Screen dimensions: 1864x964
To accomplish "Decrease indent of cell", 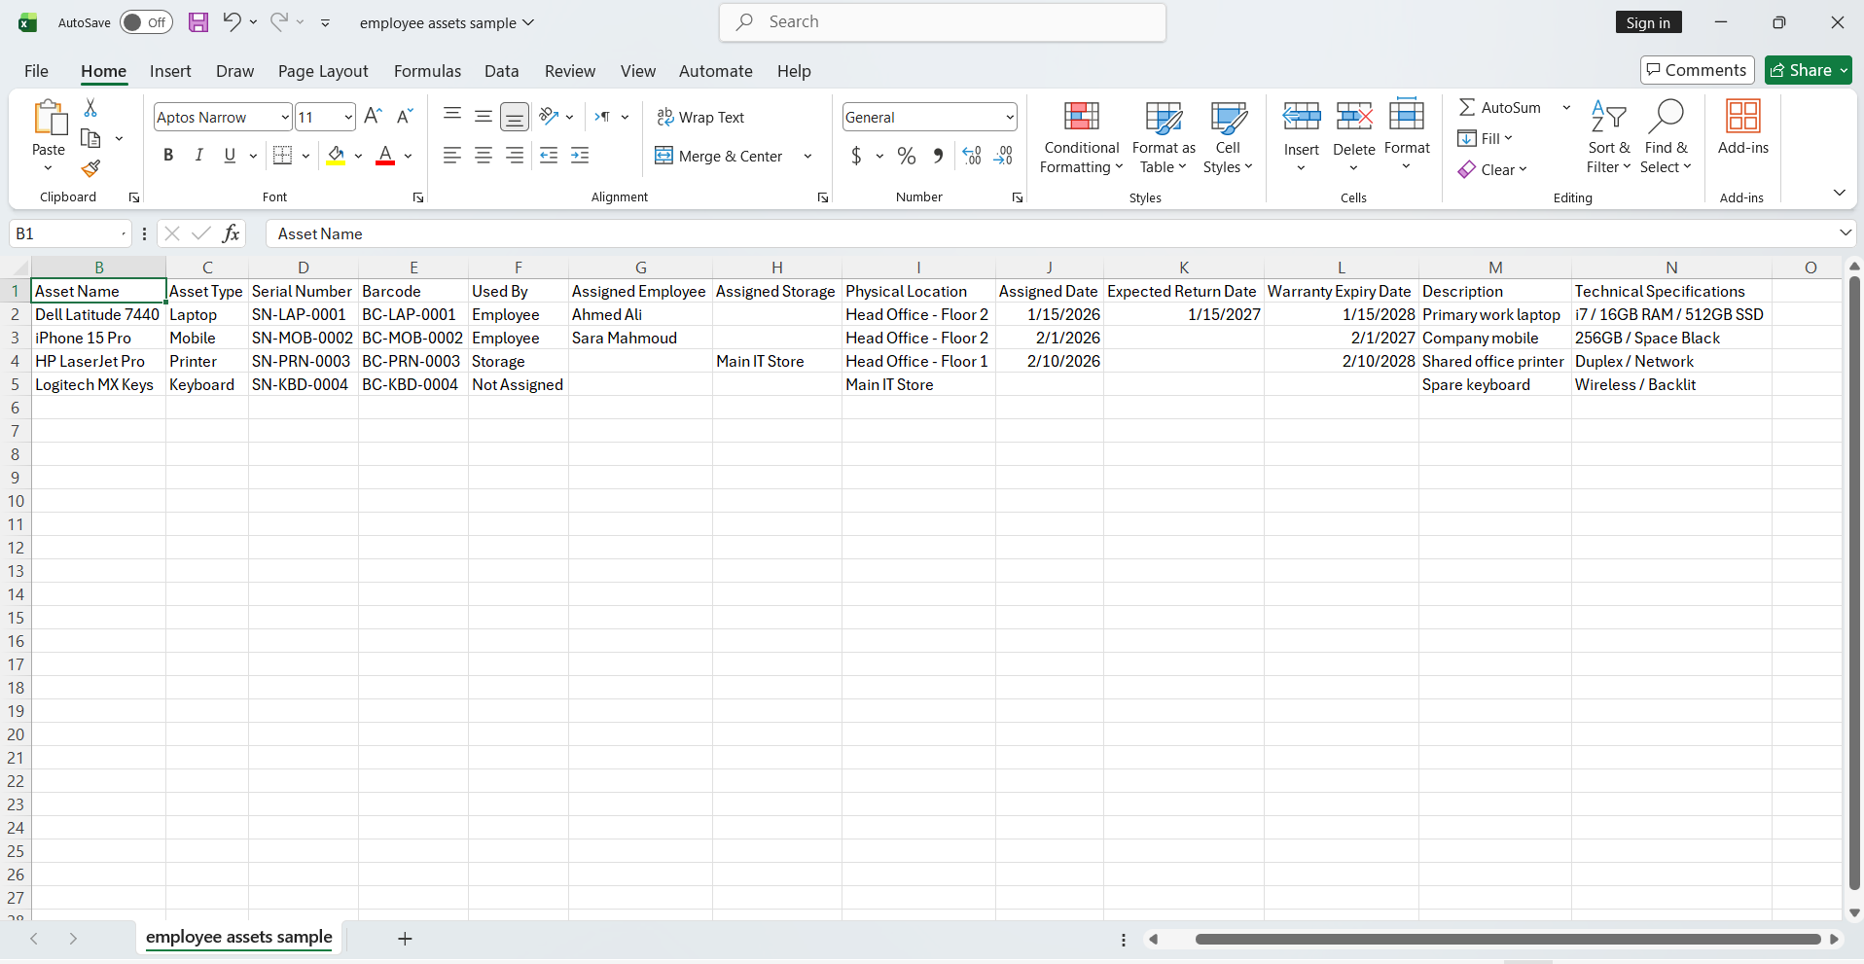I will coord(549,156).
